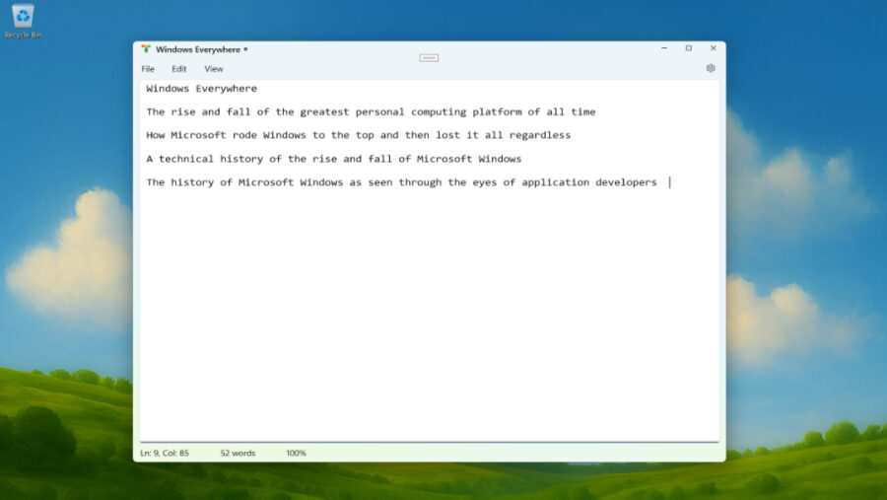Click the app logo in title bar
The width and height of the screenshot is (887, 500).
[146, 48]
